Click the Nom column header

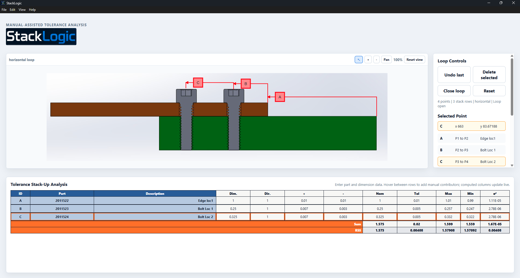[x=380, y=193]
